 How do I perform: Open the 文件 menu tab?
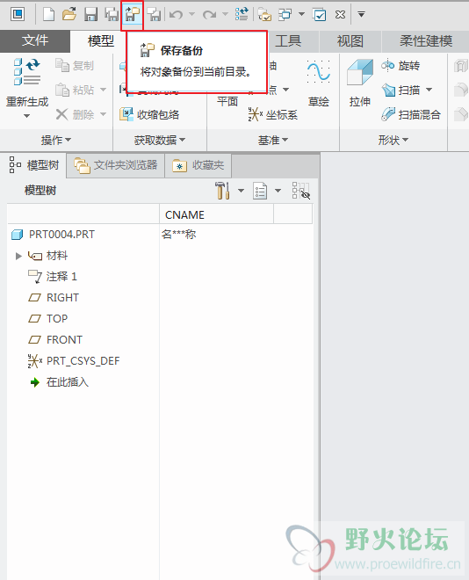35,41
